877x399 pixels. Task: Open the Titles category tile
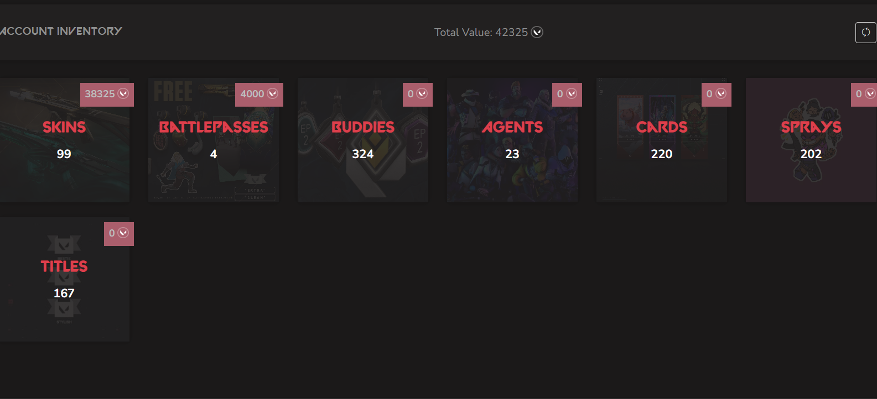64,279
